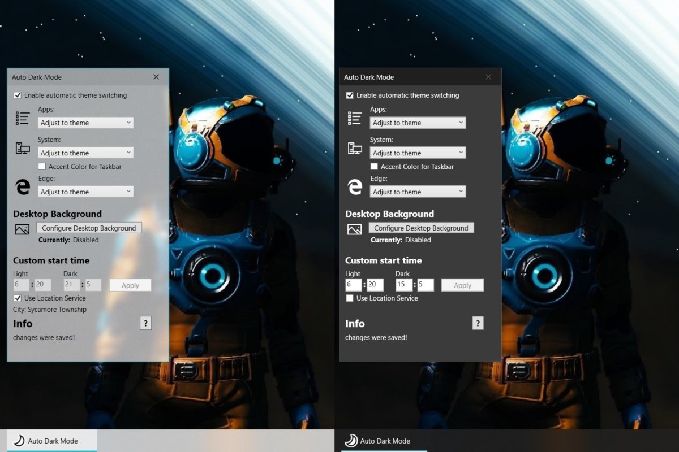Click the Apps list icon in dark window
679x452 pixels.
355,118
